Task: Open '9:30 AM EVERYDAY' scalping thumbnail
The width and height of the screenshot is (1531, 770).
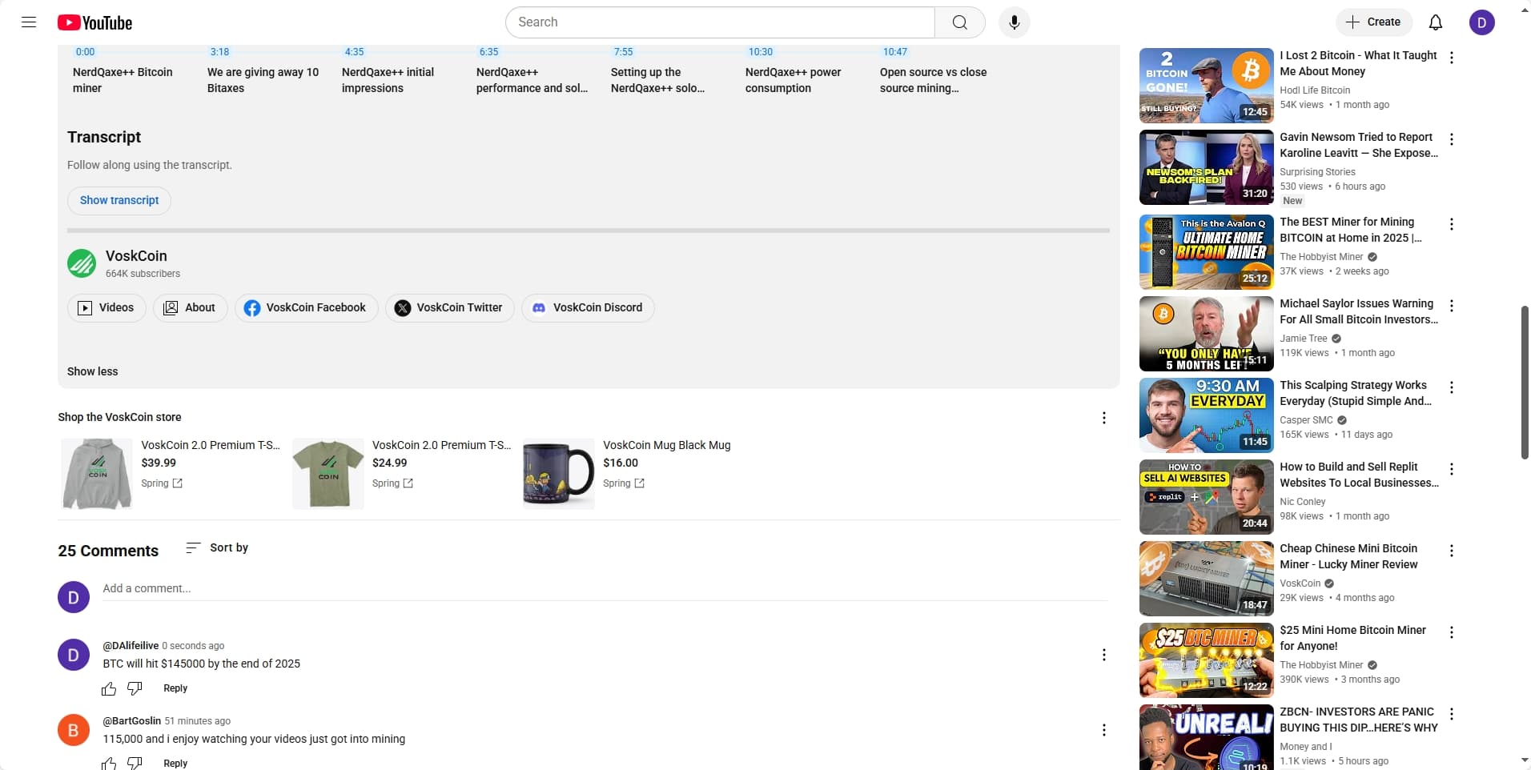Action: [x=1206, y=415]
